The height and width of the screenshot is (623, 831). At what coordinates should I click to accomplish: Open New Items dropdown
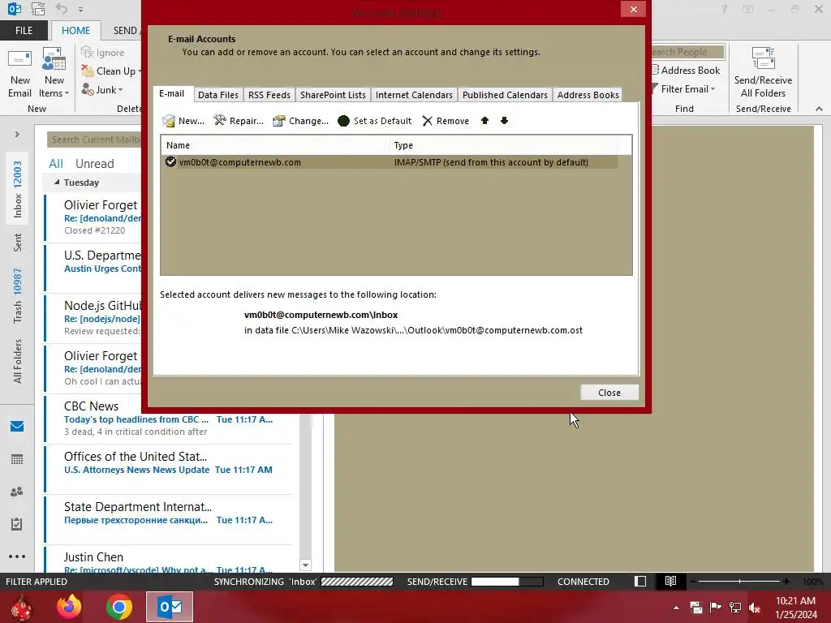coord(54,74)
